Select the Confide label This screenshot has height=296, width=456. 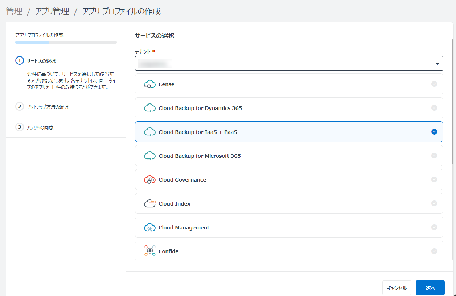tap(168, 251)
